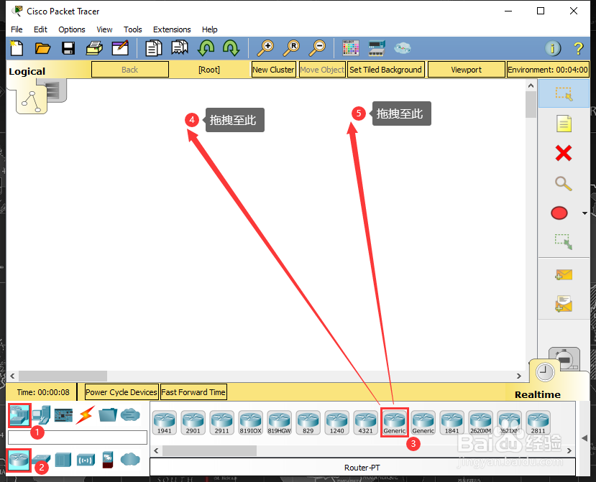
Task: Open help with the yellow question mark
Action: click(578, 48)
